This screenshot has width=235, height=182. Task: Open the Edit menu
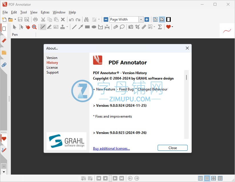(x=14, y=12)
